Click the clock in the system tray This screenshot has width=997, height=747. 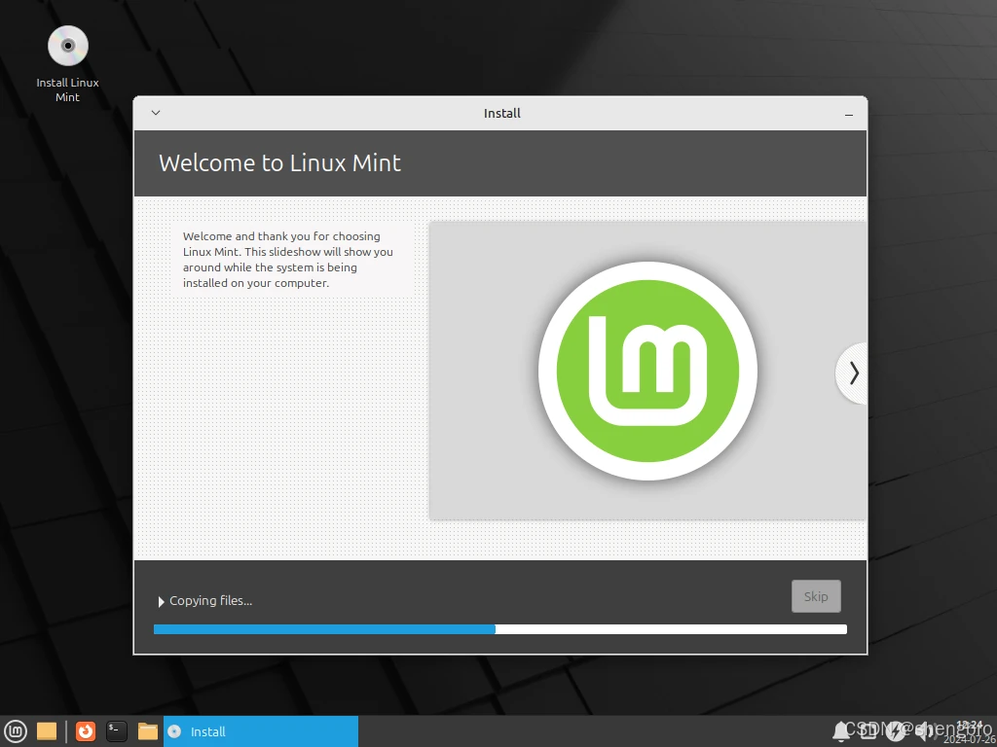pyautogui.click(x=969, y=731)
